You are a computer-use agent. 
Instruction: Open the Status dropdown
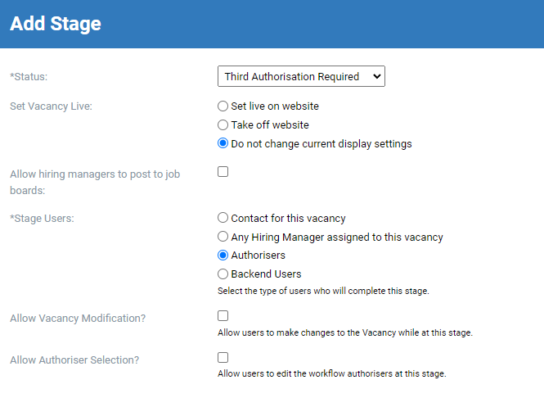(301, 76)
